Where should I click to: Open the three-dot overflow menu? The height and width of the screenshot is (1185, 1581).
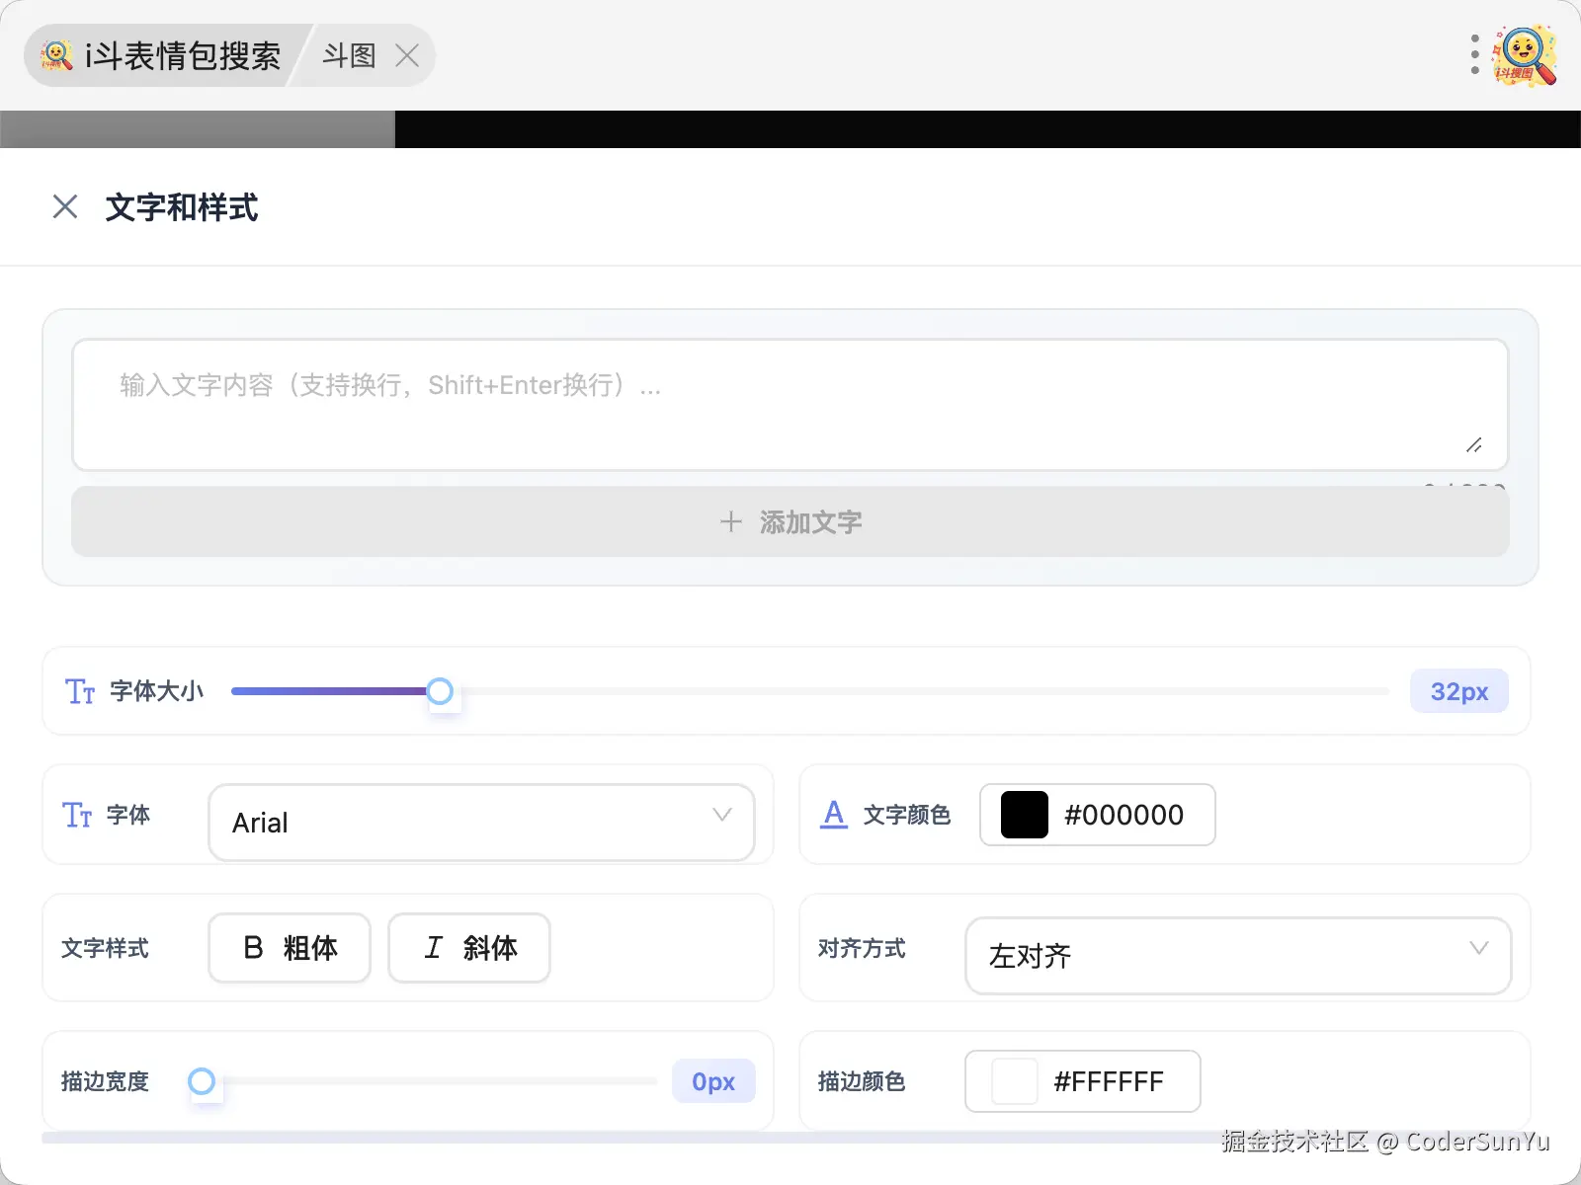point(1473,56)
